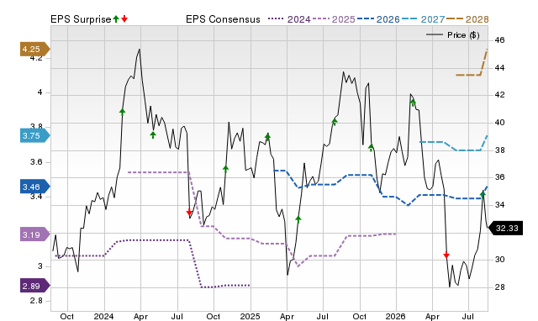Click the EPS Consensus legend title
538x321 pixels.
(x=223, y=19)
